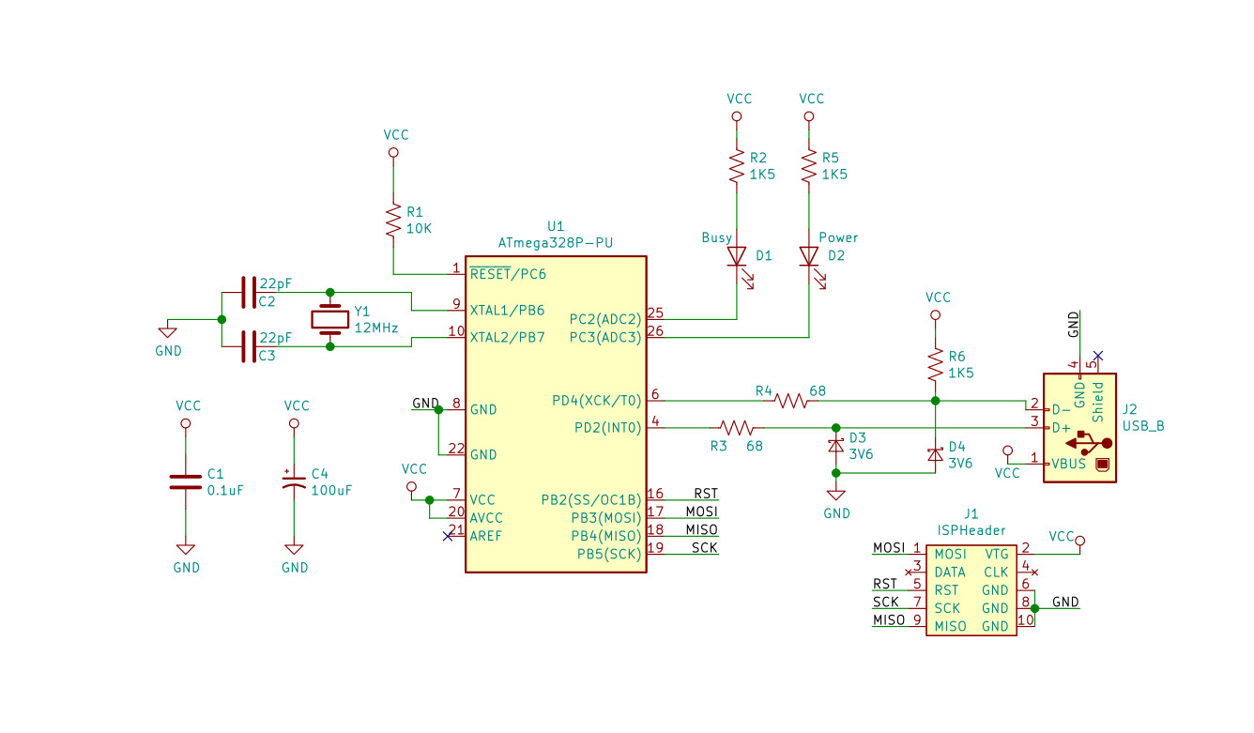Select capacitor C3 symbol
The image size is (1254, 733).
coord(248,346)
